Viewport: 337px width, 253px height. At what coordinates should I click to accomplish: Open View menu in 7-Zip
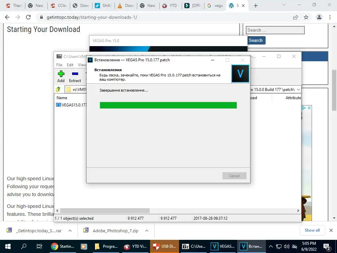point(82,65)
